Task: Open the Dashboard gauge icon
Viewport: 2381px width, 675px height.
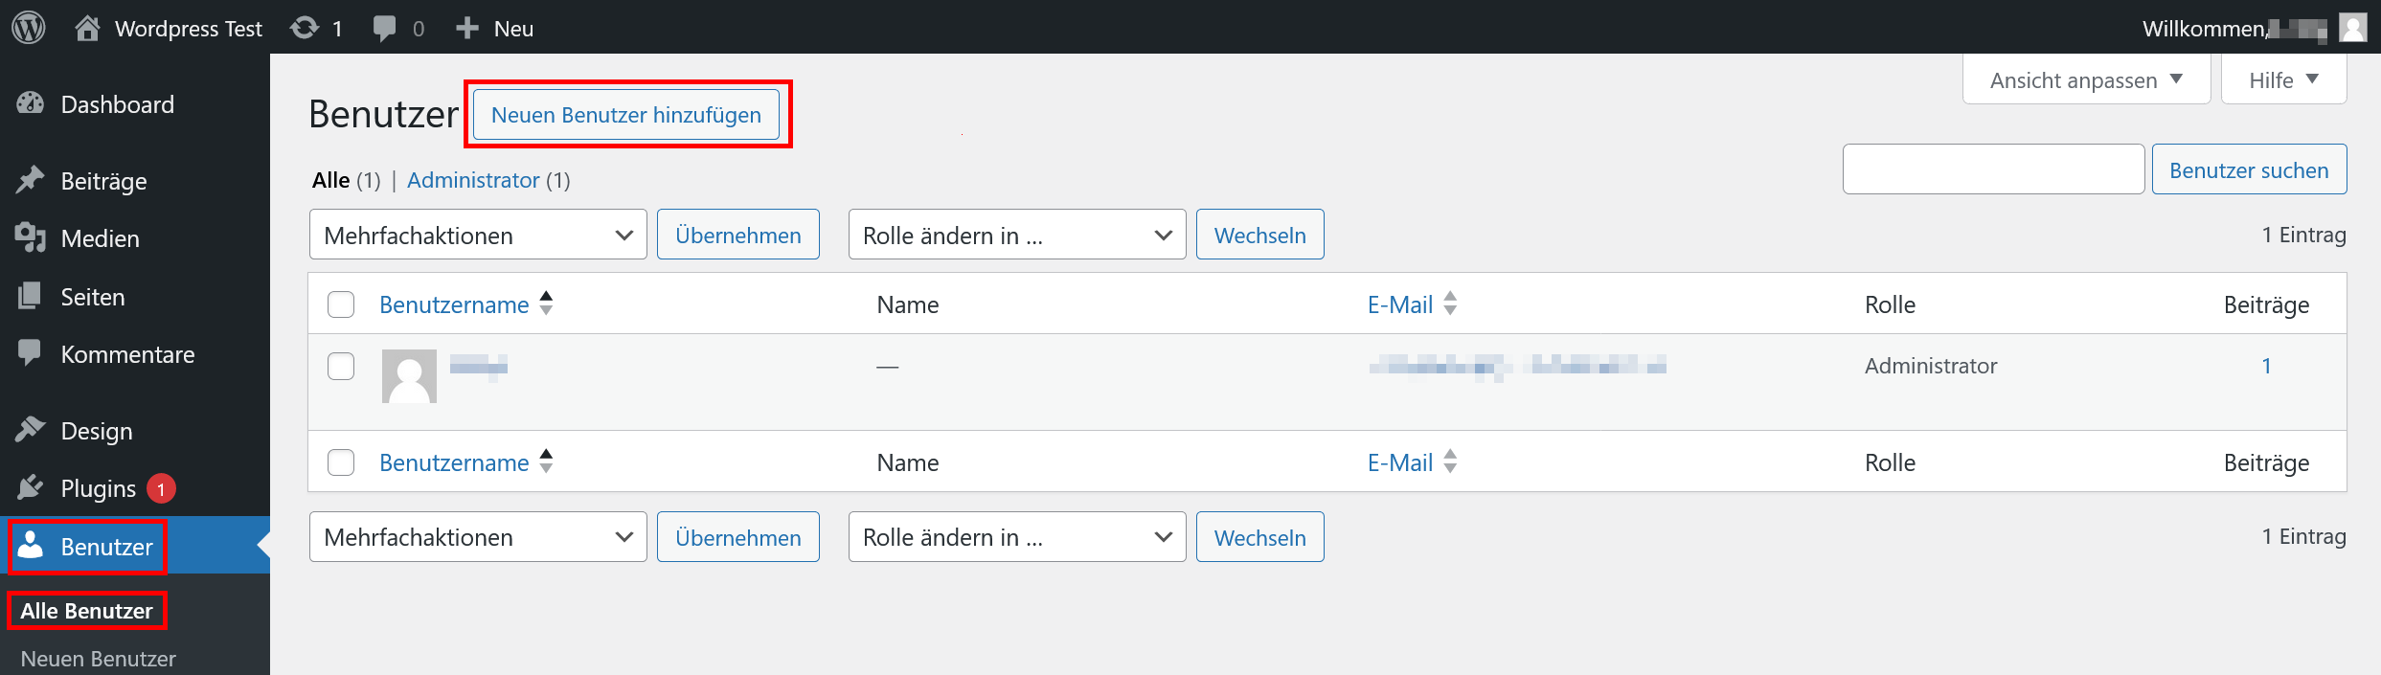Action: [31, 104]
